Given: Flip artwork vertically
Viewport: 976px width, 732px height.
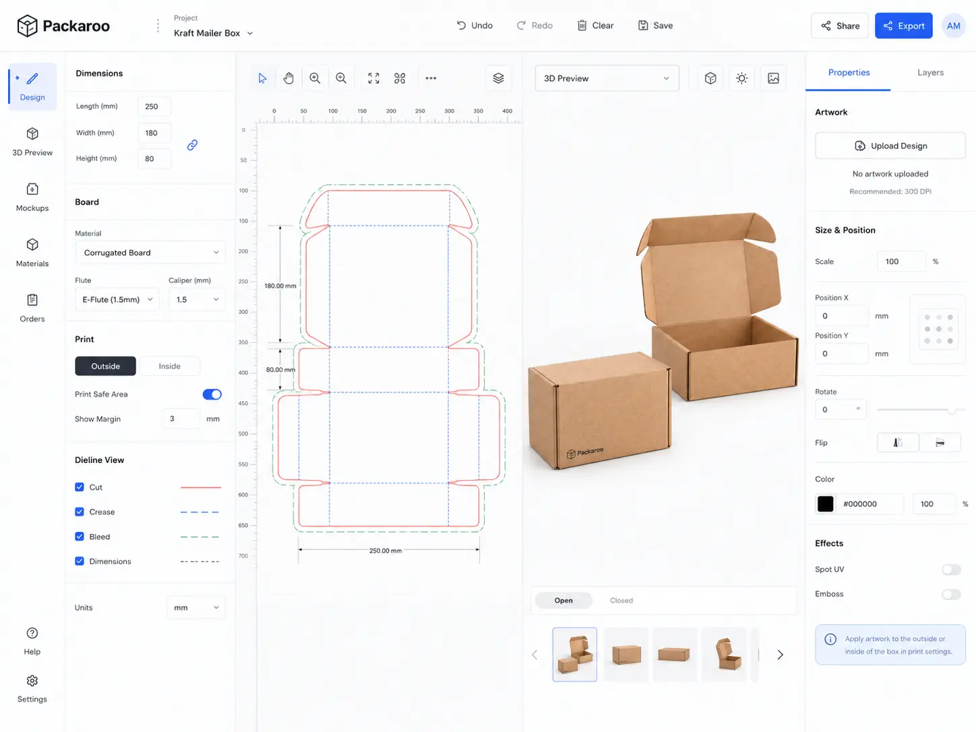Looking at the screenshot, I should click(x=940, y=442).
